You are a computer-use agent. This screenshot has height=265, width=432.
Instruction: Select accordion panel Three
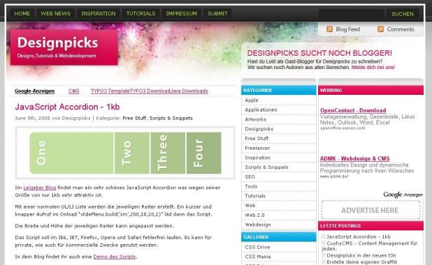coord(168,153)
